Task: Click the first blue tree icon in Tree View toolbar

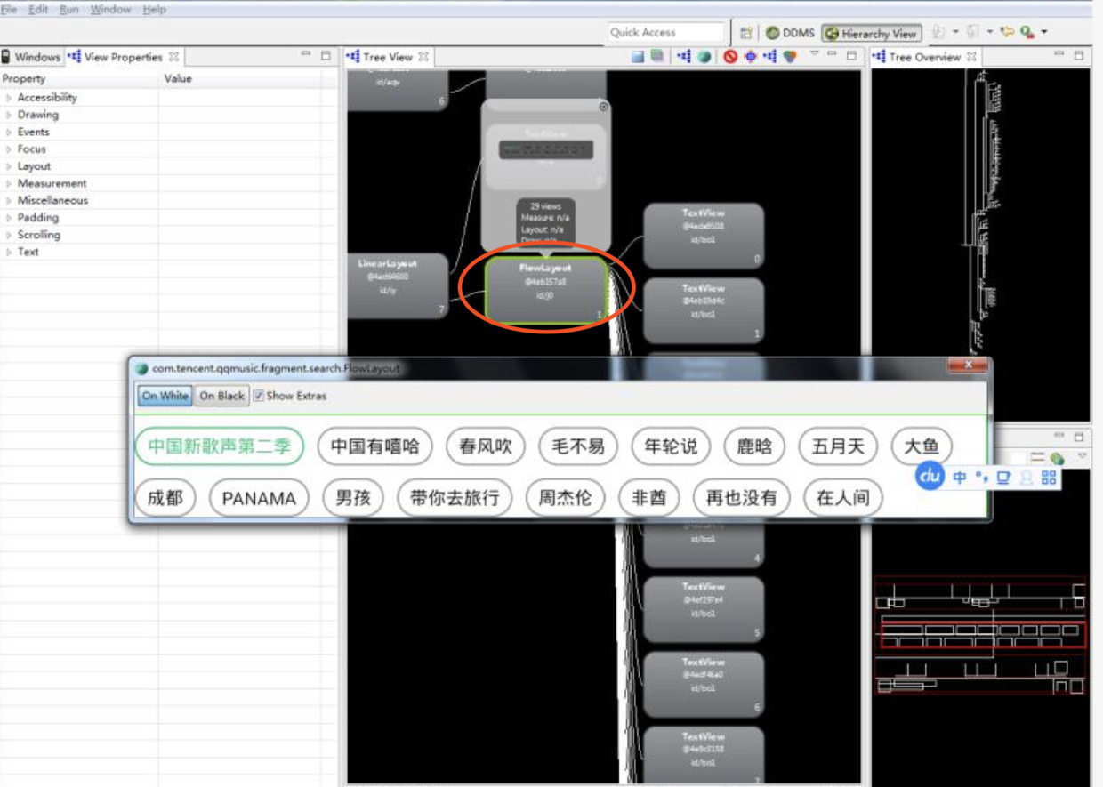Action: click(684, 57)
